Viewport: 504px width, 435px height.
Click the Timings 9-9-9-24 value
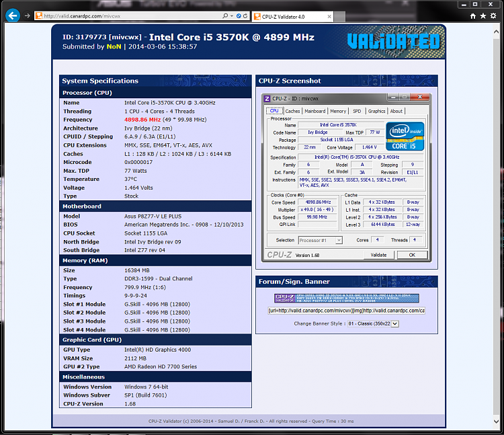click(136, 296)
